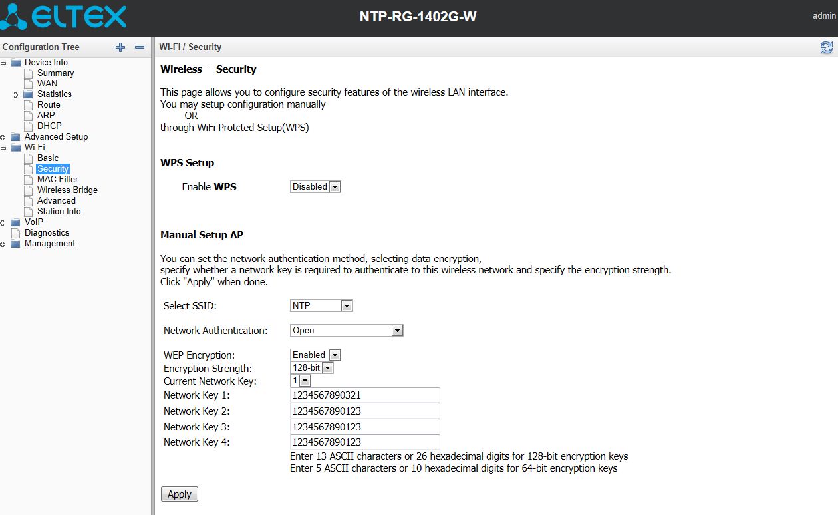The height and width of the screenshot is (515, 838).
Task: Click the Eltex logo
Action: click(64, 17)
